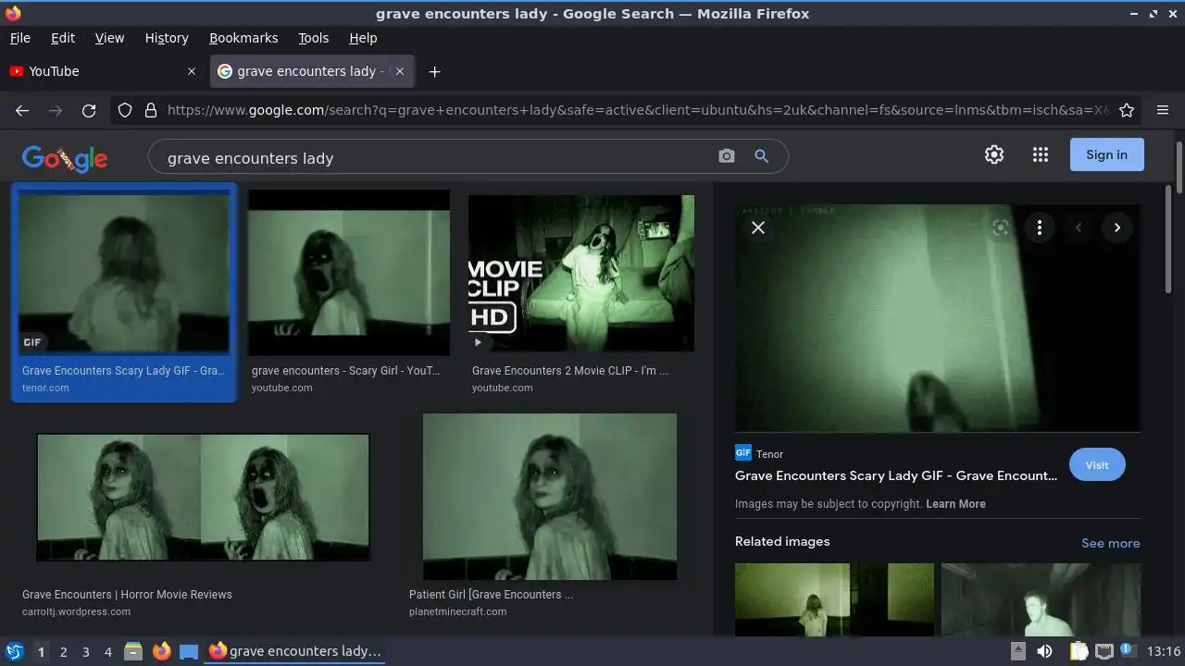Open the file manager taskbar icon
The height and width of the screenshot is (666, 1185).
133,651
